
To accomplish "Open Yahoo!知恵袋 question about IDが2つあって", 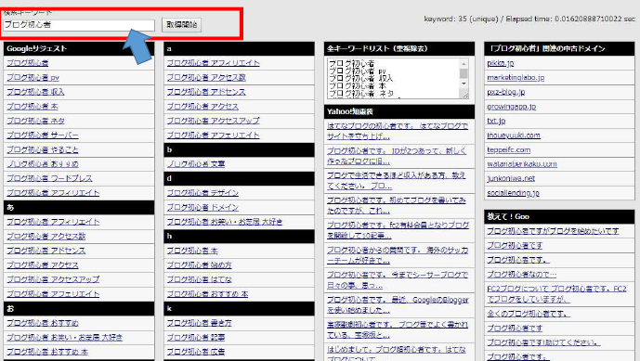I will tap(397, 156).
